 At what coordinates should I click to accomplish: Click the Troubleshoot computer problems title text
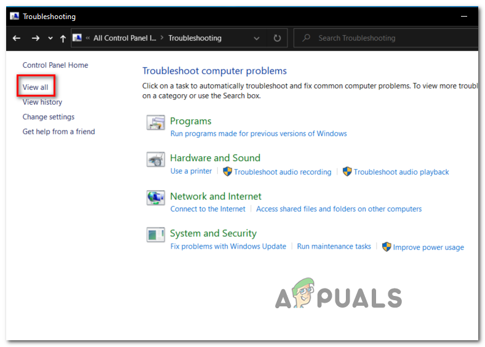[214, 71]
